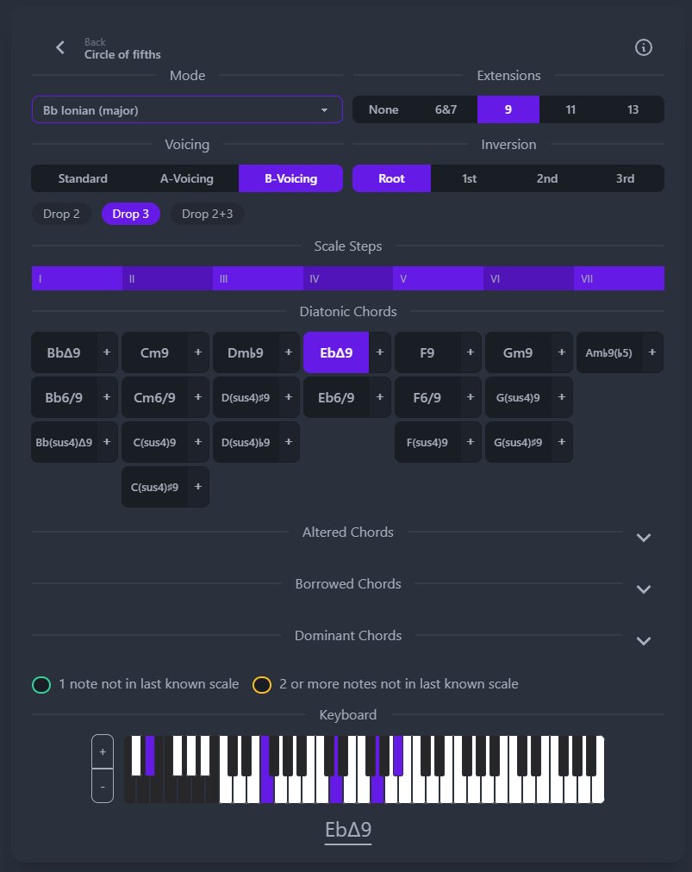Add C(sus4)9 chord using its plus icon
Screen dimensions: 692x872
pyautogui.click(x=198, y=442)
